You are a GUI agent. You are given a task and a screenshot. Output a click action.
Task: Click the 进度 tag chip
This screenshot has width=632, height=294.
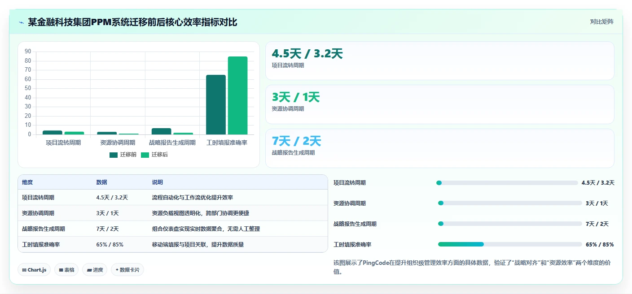point(95,270)
